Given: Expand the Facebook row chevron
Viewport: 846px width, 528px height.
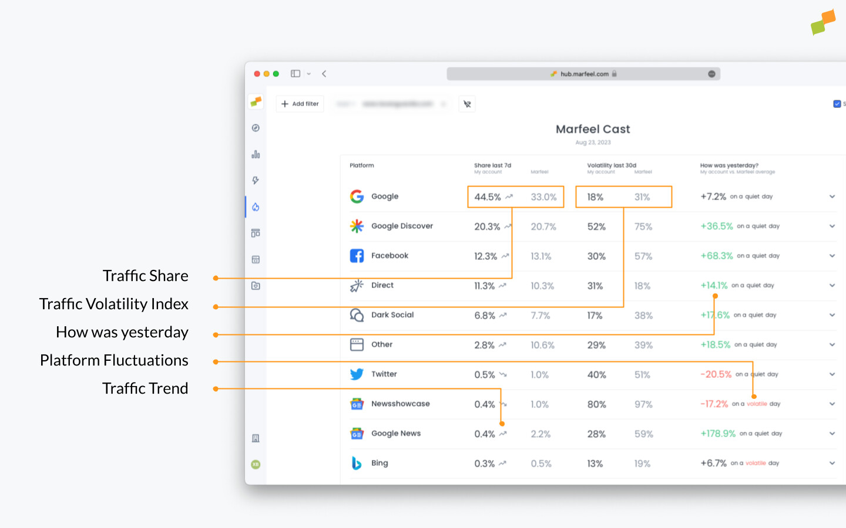Looking at the screenshot, I should click(x=832, y=256).
